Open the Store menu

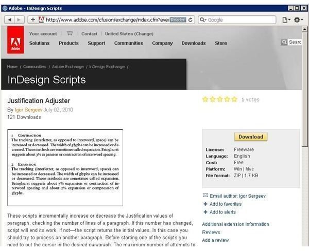coord(221,43)
